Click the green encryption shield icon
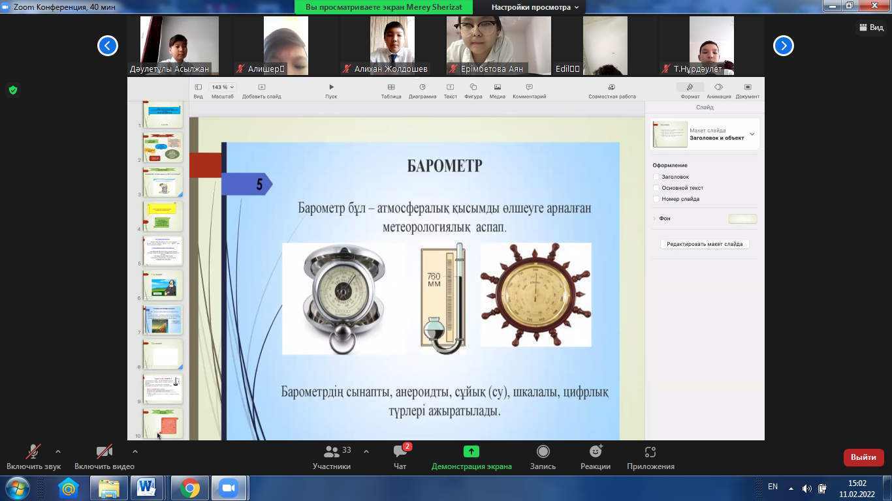The image size is (892, 501). (12, 90)
